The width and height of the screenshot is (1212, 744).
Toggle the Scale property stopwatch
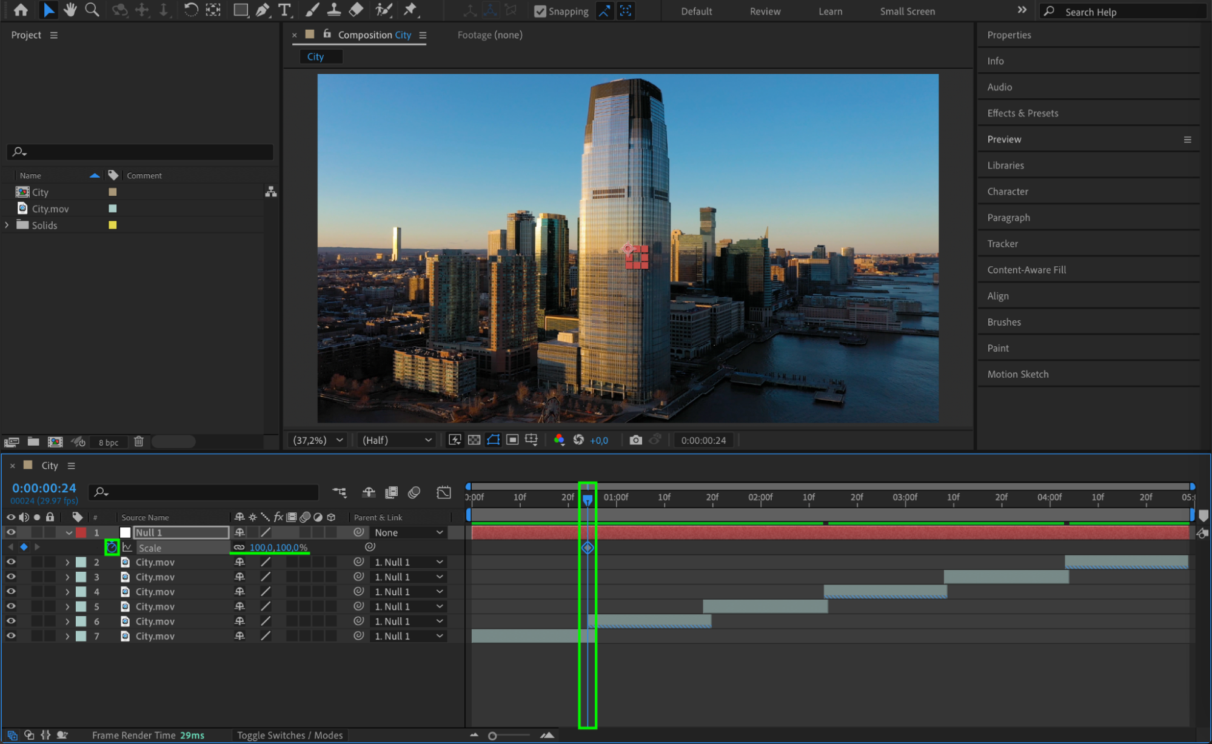pyautogui.click(x=112, y=548)
